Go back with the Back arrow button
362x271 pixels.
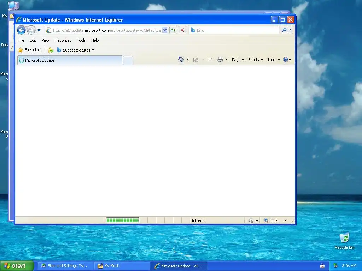coord(21,30)
